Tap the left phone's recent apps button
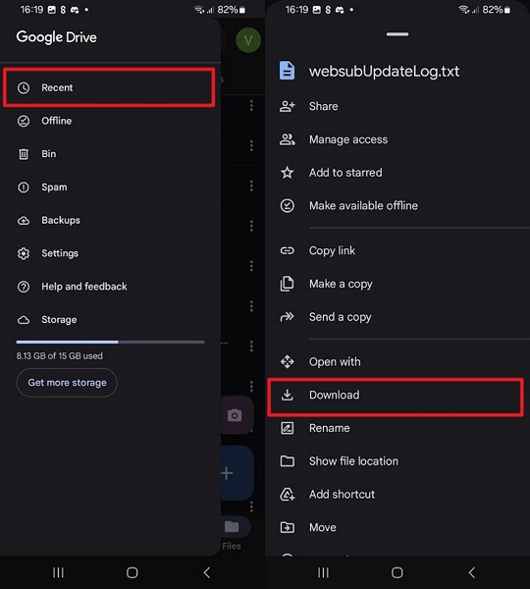 pyautogui.click(x=58, y=572)
